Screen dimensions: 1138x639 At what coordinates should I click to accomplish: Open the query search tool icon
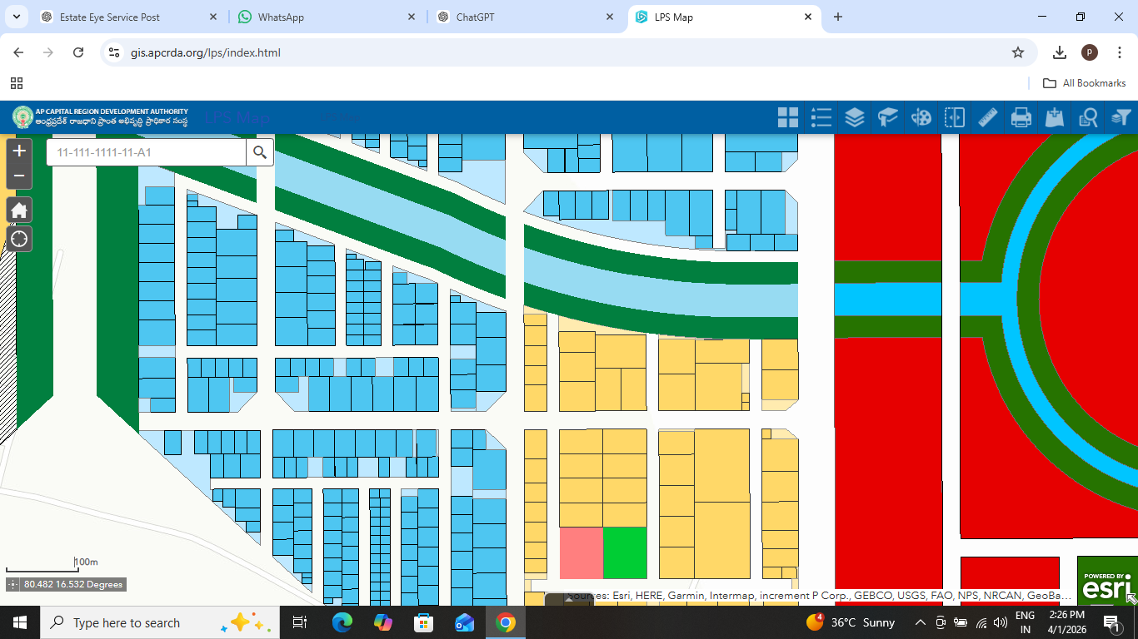click(1088, 117)
